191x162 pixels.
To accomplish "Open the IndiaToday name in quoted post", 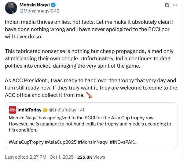I will 30,109.
